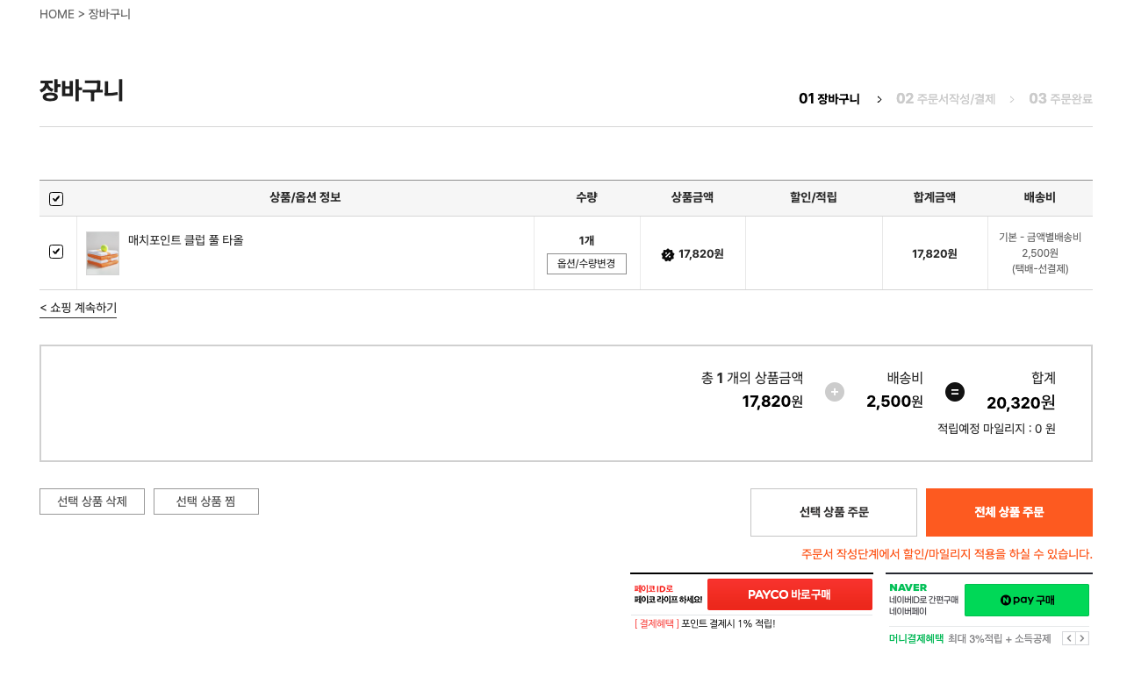This screenshot has height=690, width=1134.
Task: Add selected items to wishlist with 선택 상품 찜
Action: point(205,501)
